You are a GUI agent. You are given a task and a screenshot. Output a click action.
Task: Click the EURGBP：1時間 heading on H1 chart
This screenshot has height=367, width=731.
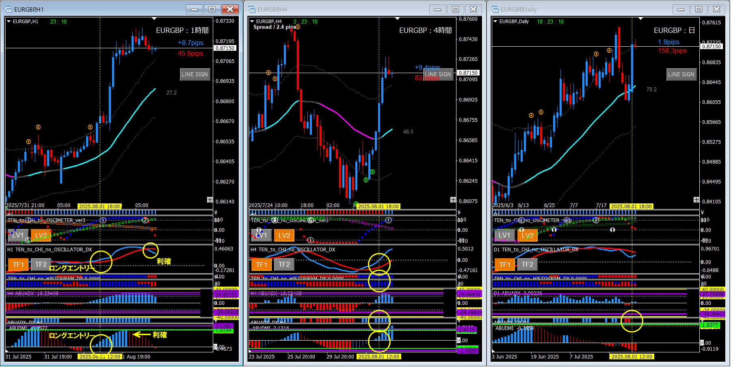tap(182, 30)
